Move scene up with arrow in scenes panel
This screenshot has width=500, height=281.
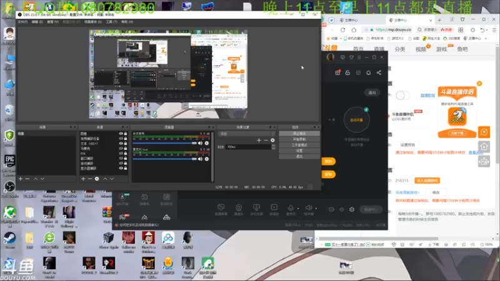click(36, 179)
